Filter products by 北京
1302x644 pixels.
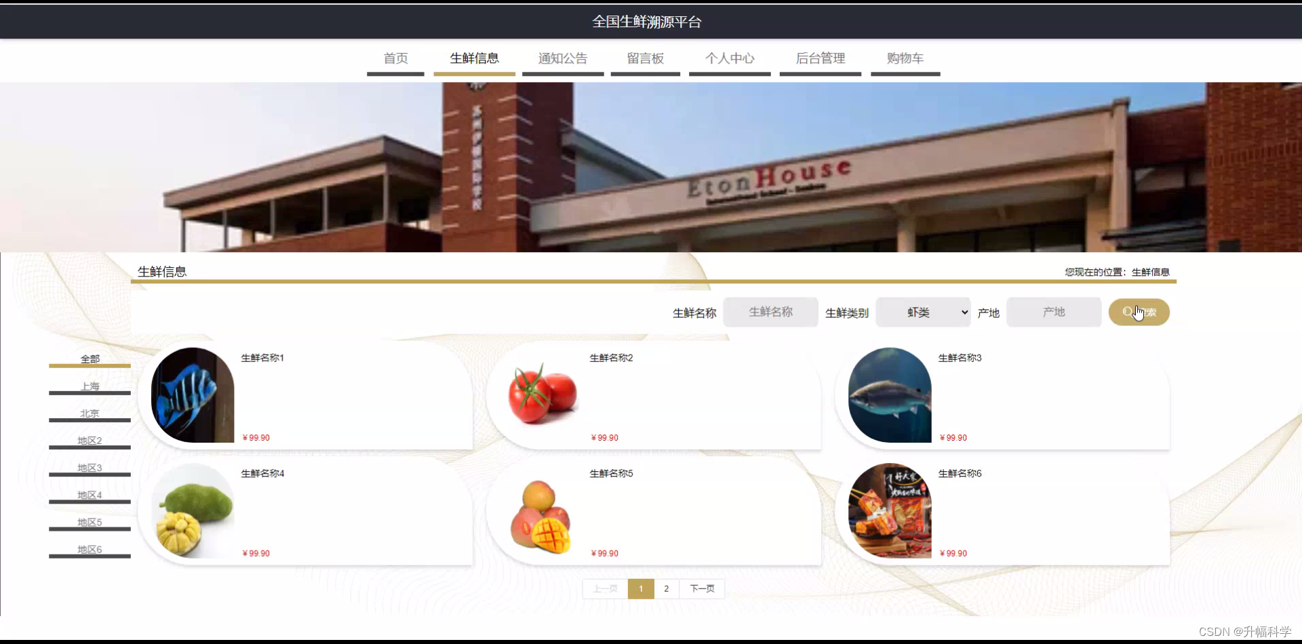90,413
